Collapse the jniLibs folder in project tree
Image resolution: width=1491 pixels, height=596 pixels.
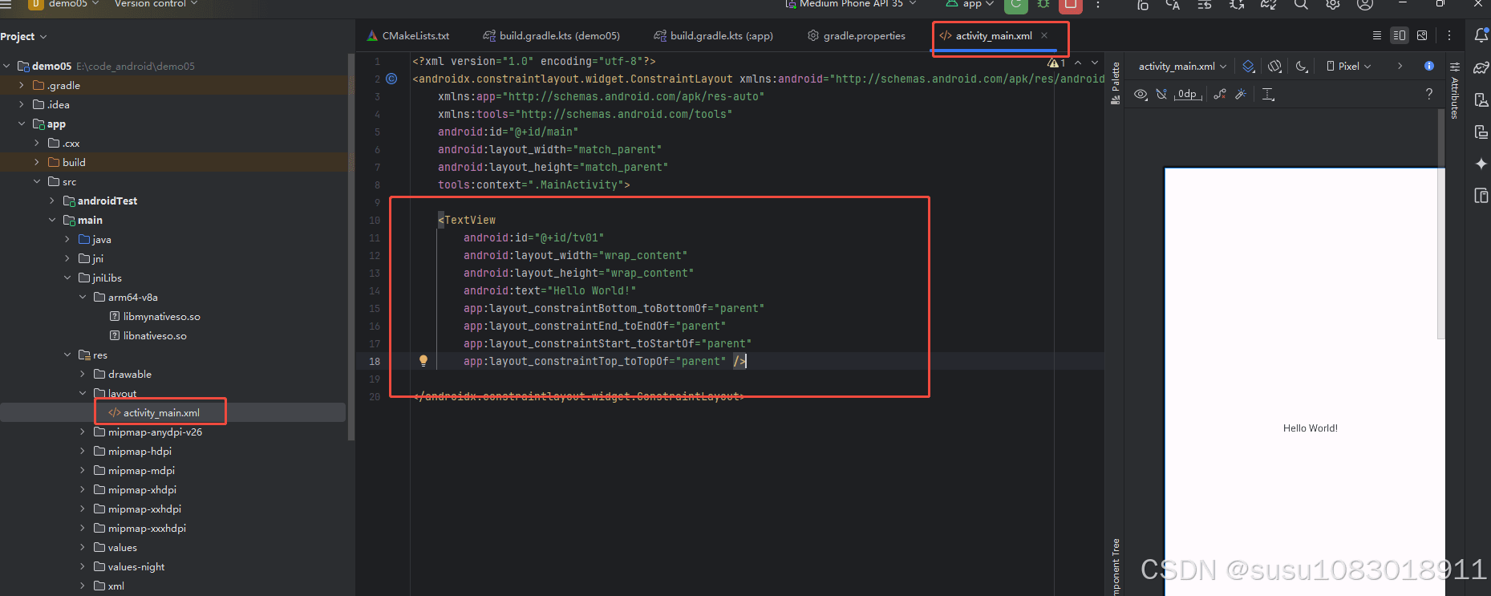tap(67, 278)
